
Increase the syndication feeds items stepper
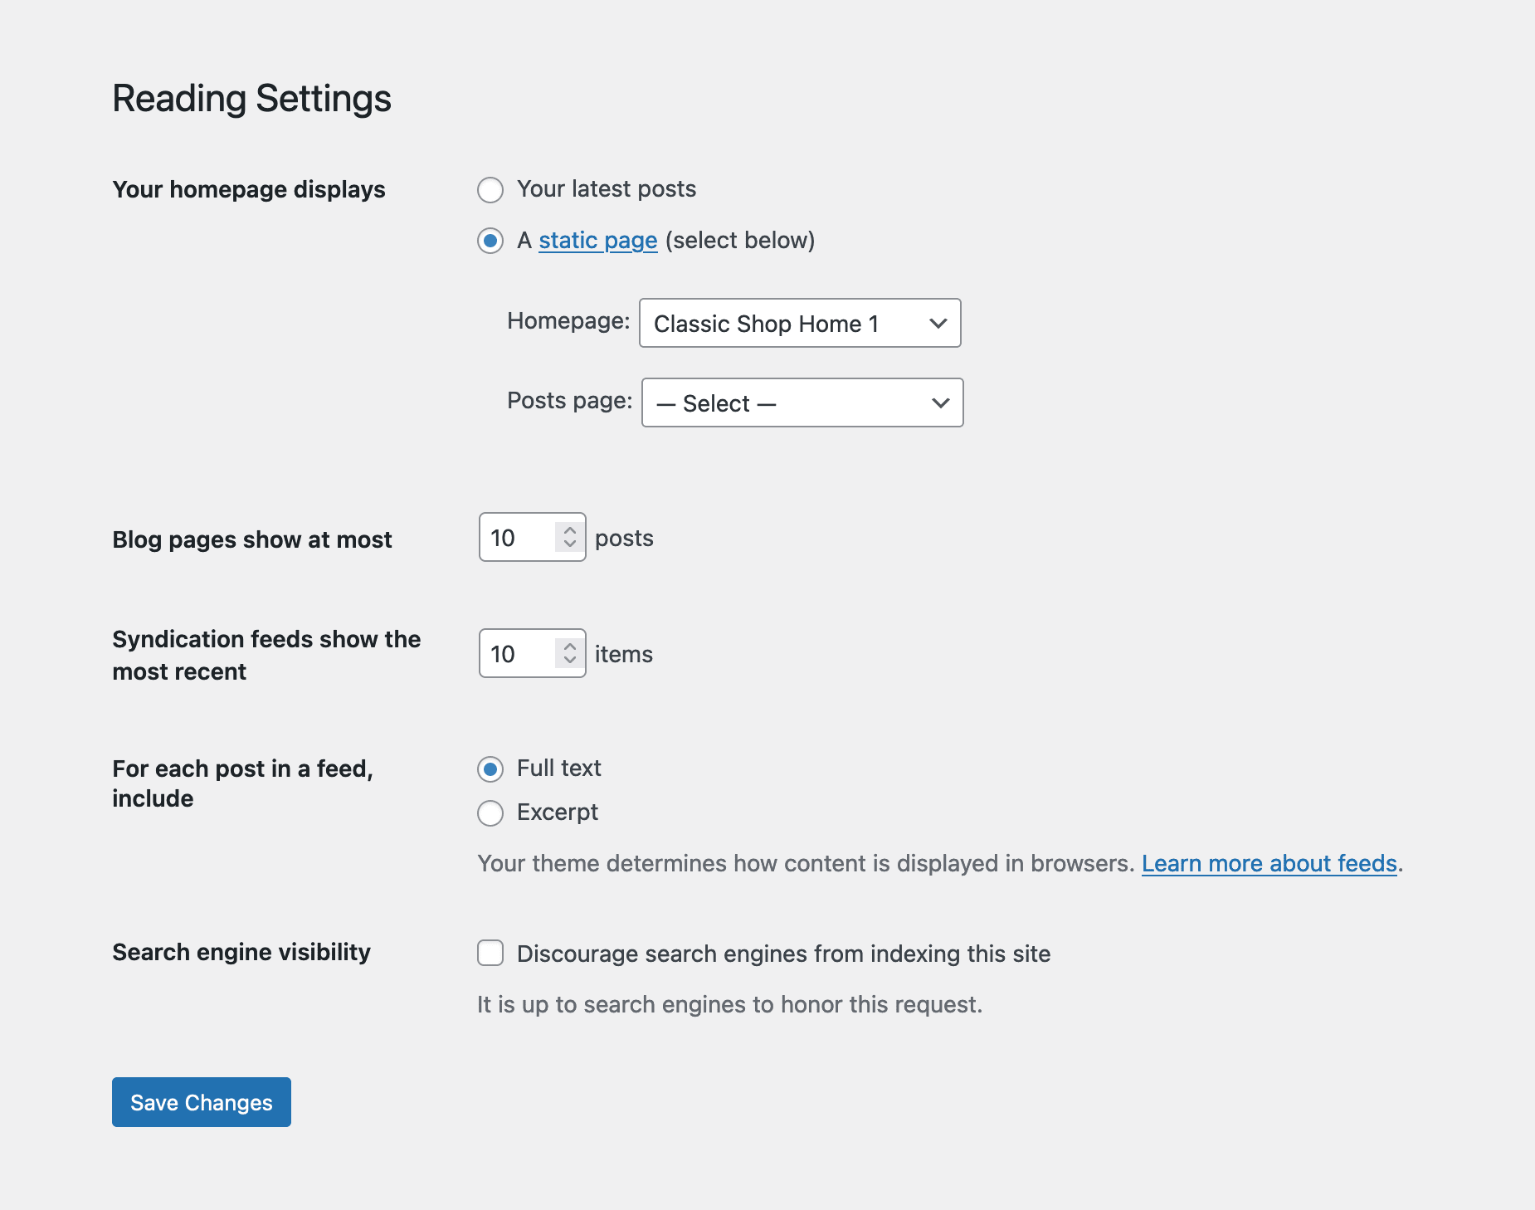569,646
